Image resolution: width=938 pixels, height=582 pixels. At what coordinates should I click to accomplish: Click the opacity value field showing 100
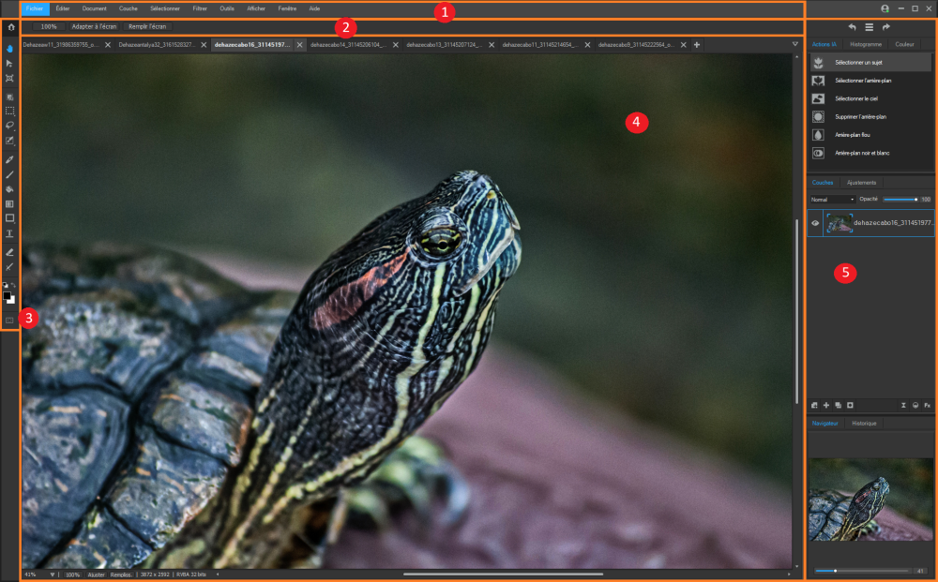click(926, 200)
